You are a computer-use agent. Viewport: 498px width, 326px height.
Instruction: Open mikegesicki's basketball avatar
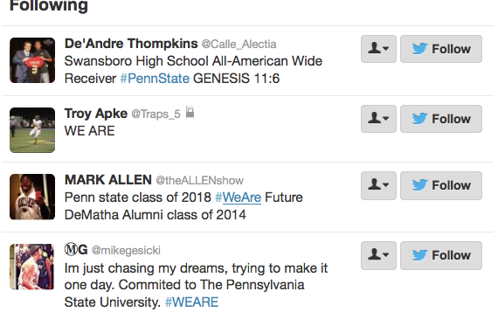click(x=32, y=267)
